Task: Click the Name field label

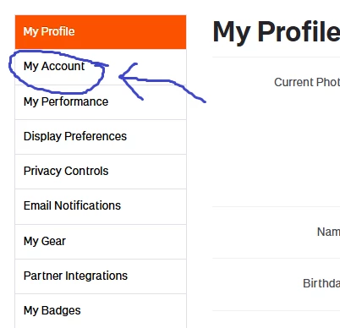Action: click(328, 232)
